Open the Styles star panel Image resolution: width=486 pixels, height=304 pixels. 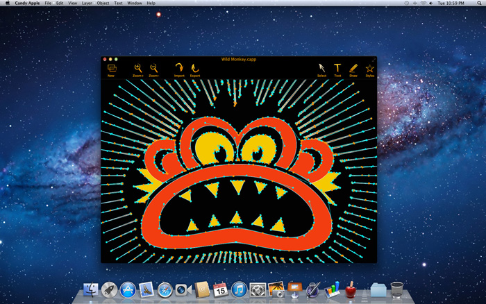click(x=370, y=70)
